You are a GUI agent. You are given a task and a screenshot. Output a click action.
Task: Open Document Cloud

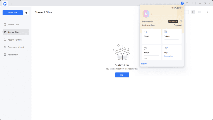[16, 47]
